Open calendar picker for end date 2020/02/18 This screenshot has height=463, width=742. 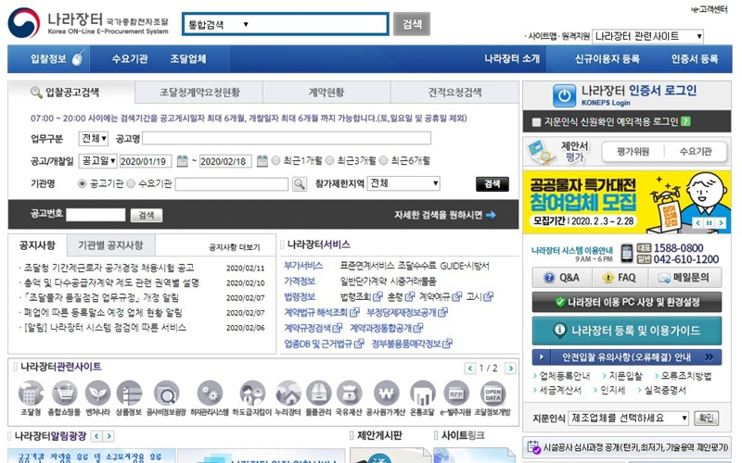(262, 161)
